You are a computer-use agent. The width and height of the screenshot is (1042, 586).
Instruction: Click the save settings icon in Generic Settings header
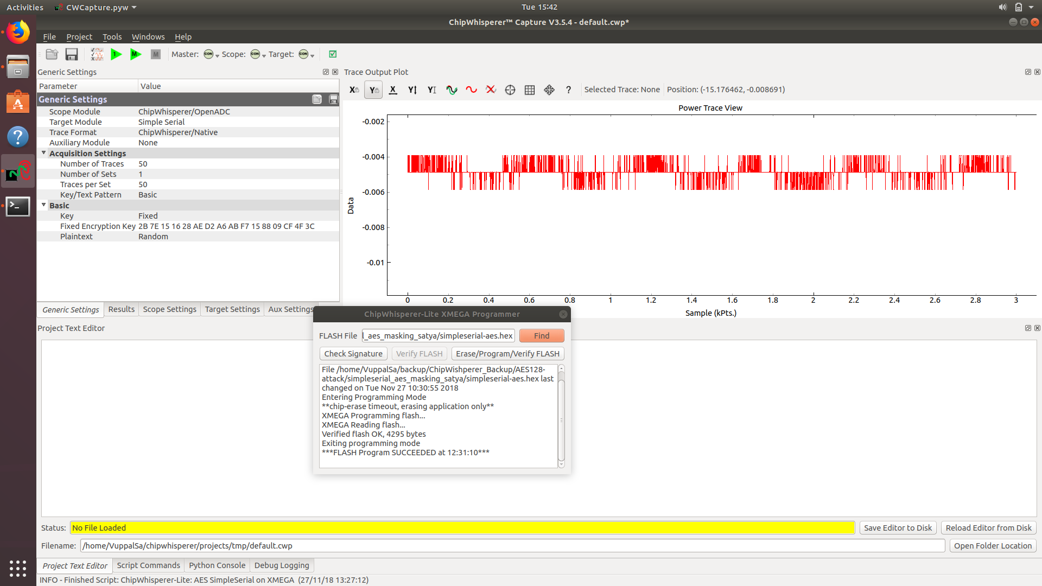(x=333, y=99)
